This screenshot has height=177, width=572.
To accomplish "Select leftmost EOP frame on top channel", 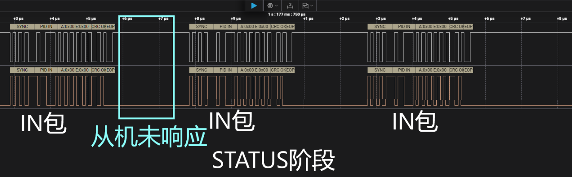I will point(111,26).
